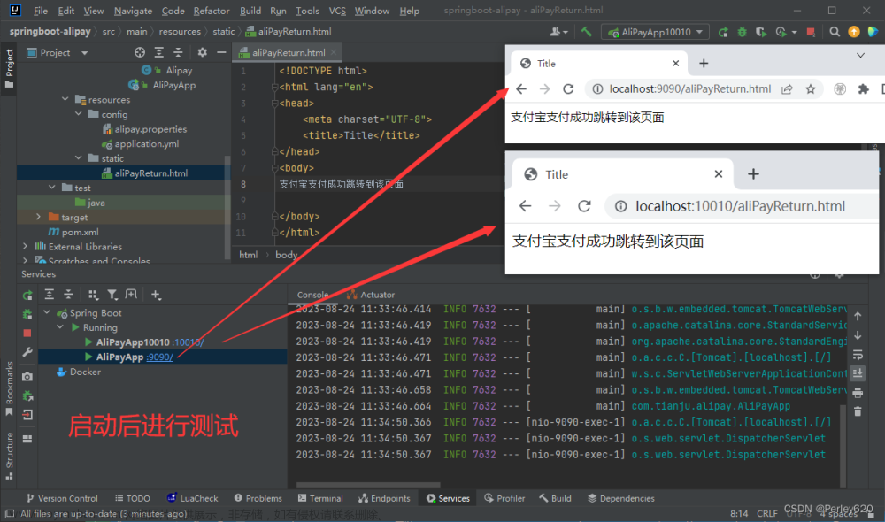
Task: Open the Refactor menu
Action: coord(212,11)
